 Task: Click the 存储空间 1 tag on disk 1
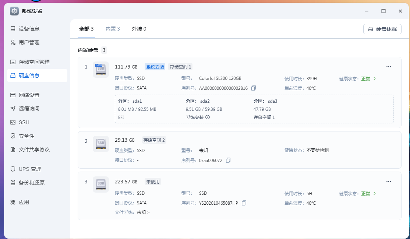180,67
